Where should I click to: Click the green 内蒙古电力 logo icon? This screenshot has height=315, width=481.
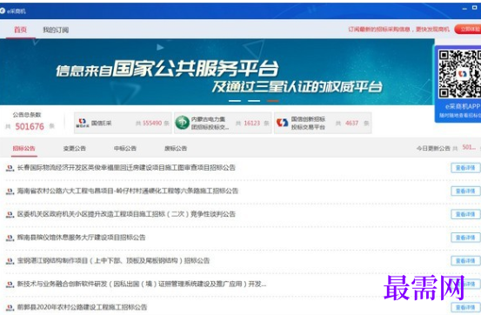[x=182, y=123]
